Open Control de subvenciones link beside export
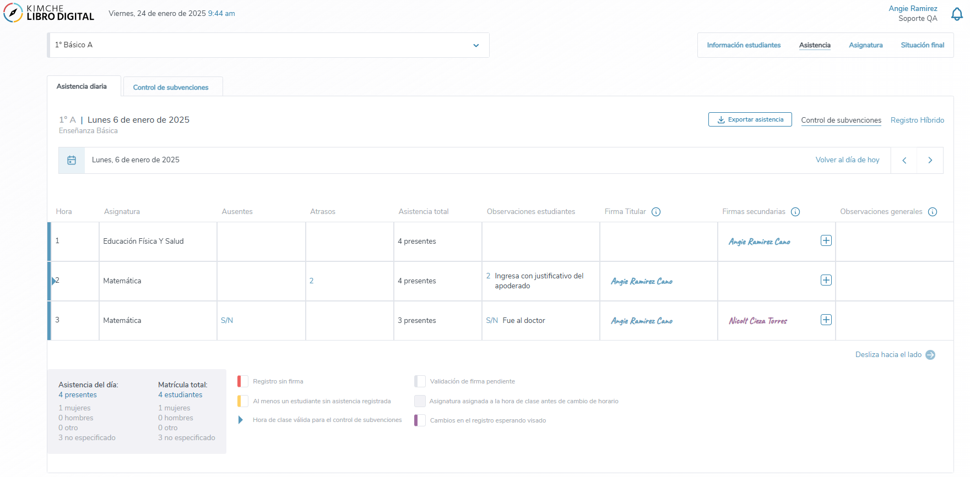 [841, 120]
